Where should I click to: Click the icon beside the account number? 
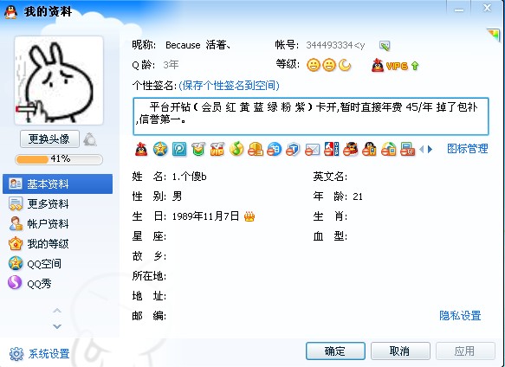(x=385, y=46)
